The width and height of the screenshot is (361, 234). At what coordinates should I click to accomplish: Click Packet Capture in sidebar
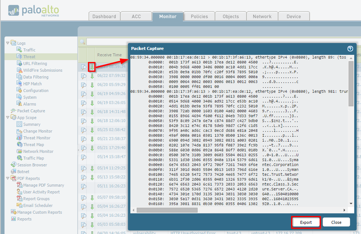click(31, 111)
